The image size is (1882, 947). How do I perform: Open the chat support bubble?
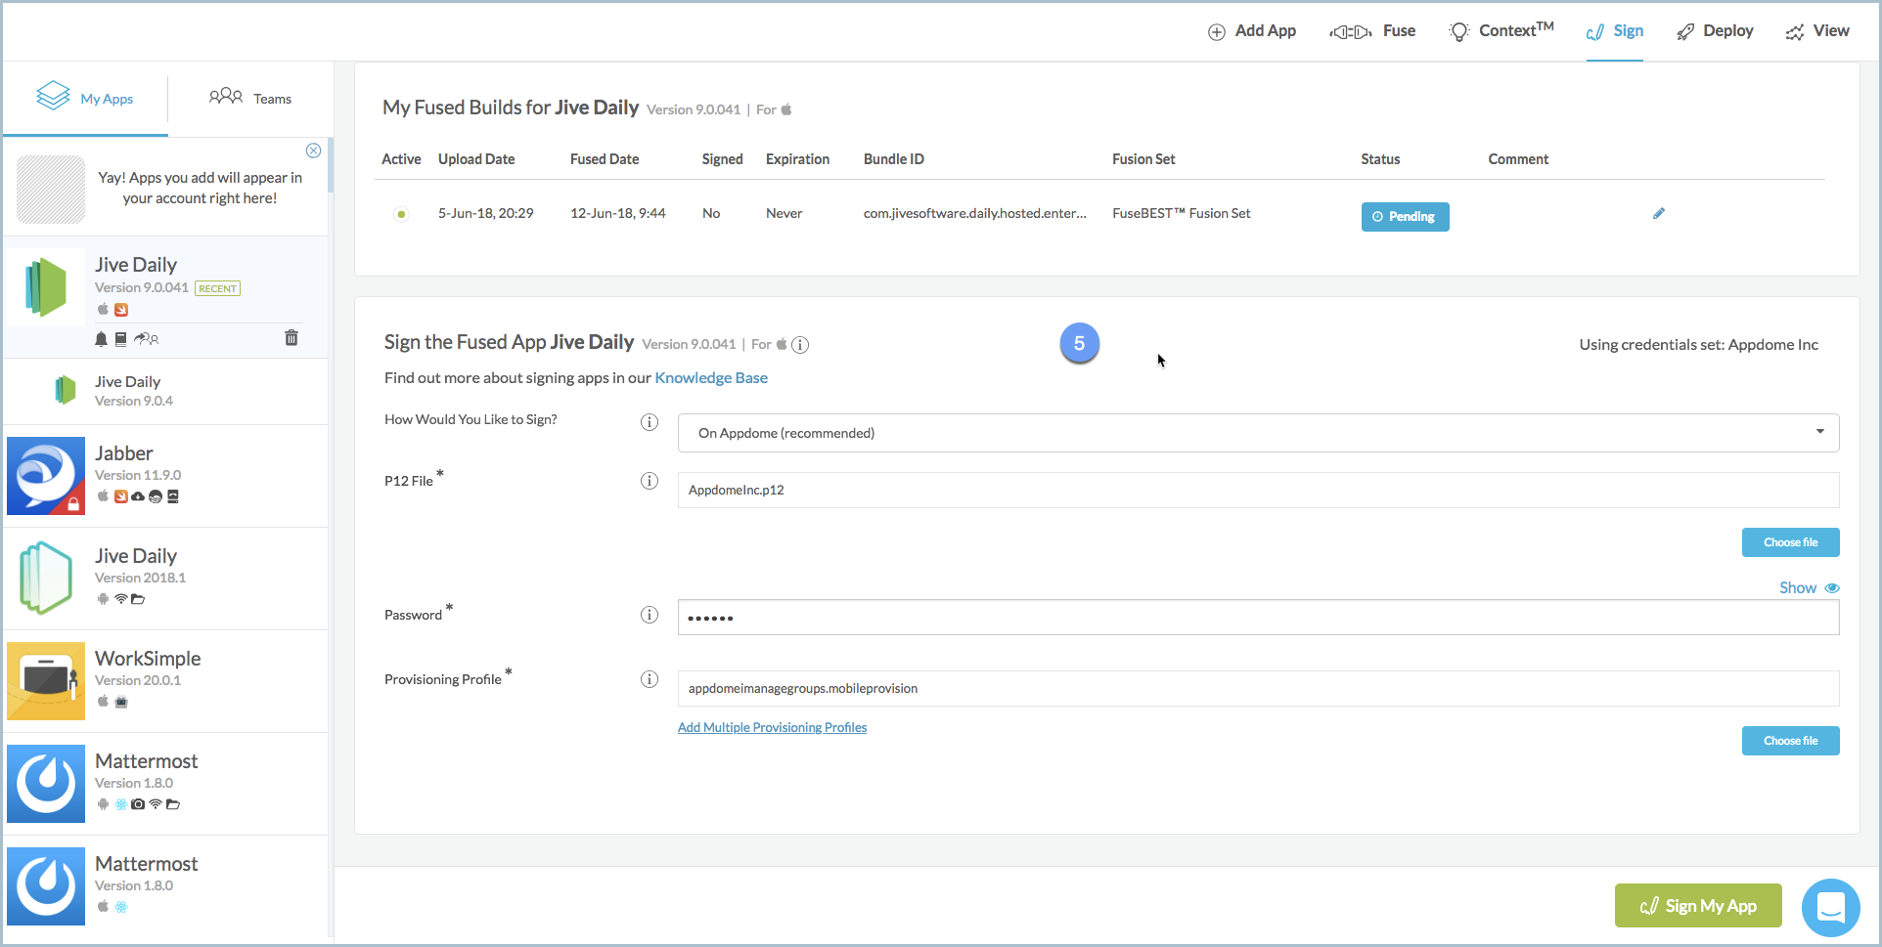point(1830,908)
